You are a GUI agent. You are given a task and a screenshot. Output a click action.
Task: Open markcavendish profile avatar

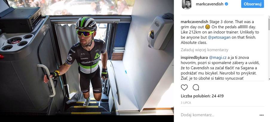pos(187,4)
